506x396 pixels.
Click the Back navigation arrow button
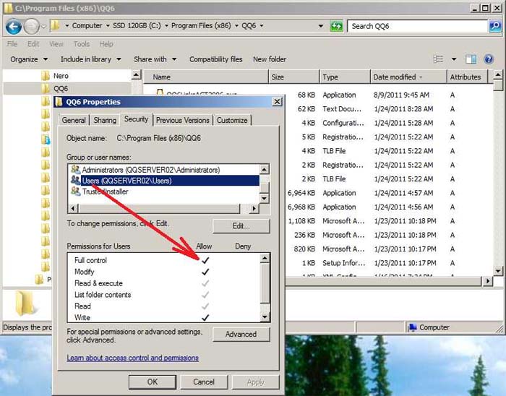click(14, 27)
